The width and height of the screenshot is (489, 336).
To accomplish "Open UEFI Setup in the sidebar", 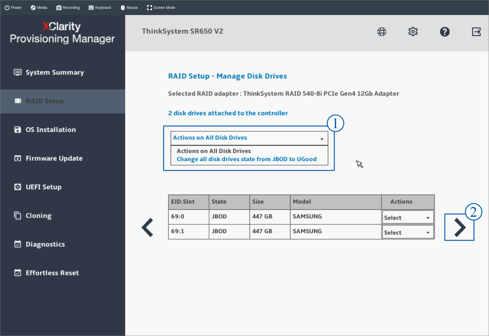I will coord(63,187).
